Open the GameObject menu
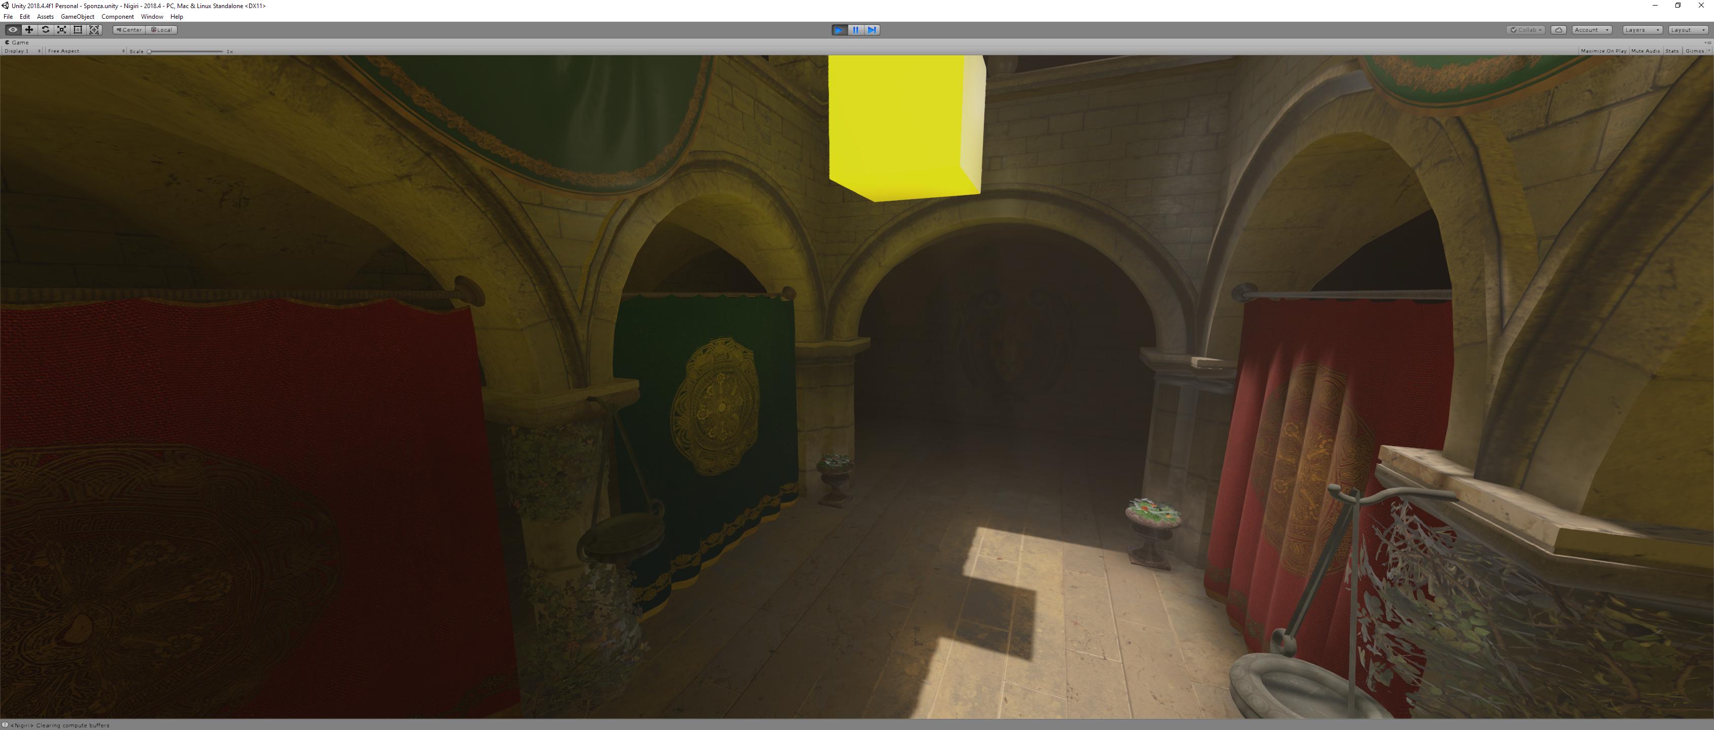Screen dimensions: 1714x730 pyautogui.click(x=77, y=17)
